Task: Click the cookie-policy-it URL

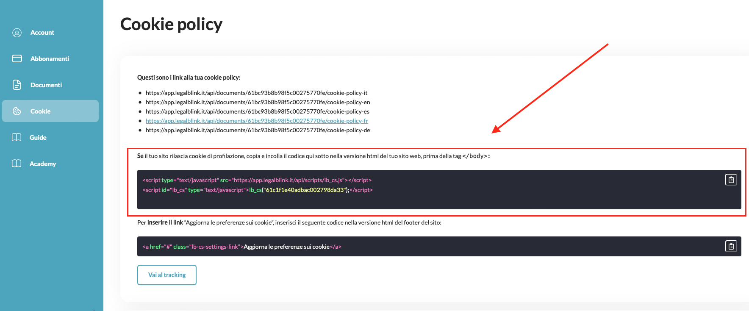Action: [x=256, y=93]
